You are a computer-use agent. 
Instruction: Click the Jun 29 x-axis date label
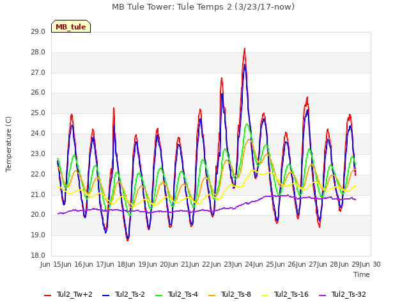(x=350, y=264)
